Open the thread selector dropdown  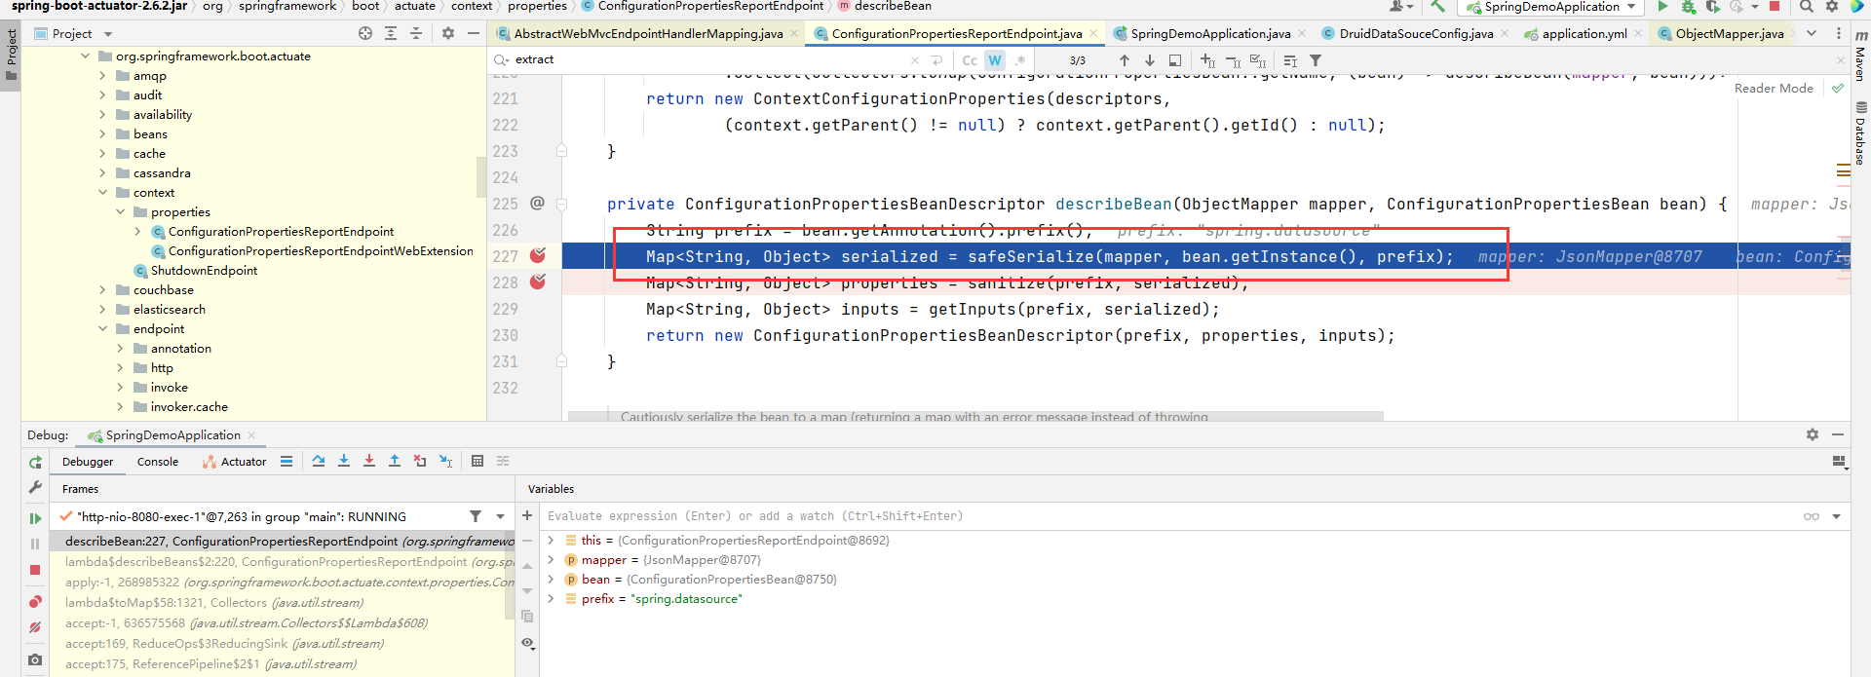(500, 516)
